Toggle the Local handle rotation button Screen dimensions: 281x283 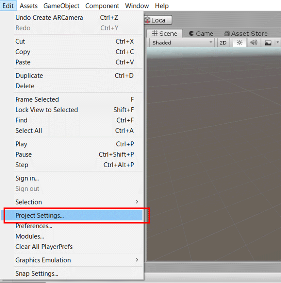pos(158,20)
